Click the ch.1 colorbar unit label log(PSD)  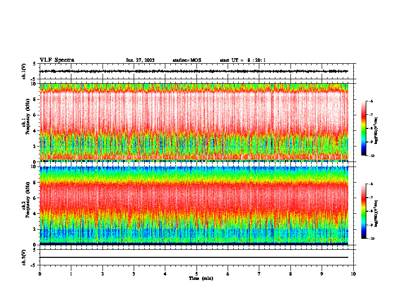376,130
